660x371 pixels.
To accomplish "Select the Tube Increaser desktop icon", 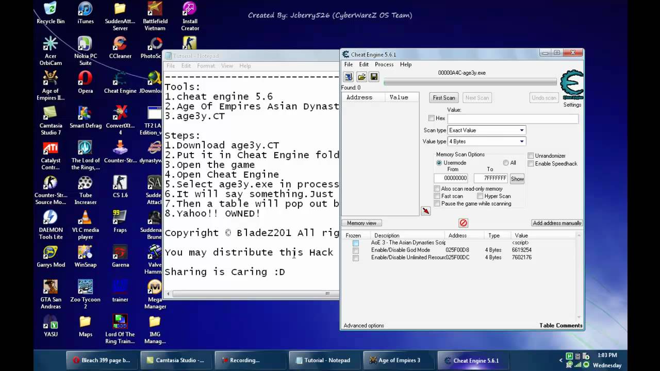I will [85, 191].
